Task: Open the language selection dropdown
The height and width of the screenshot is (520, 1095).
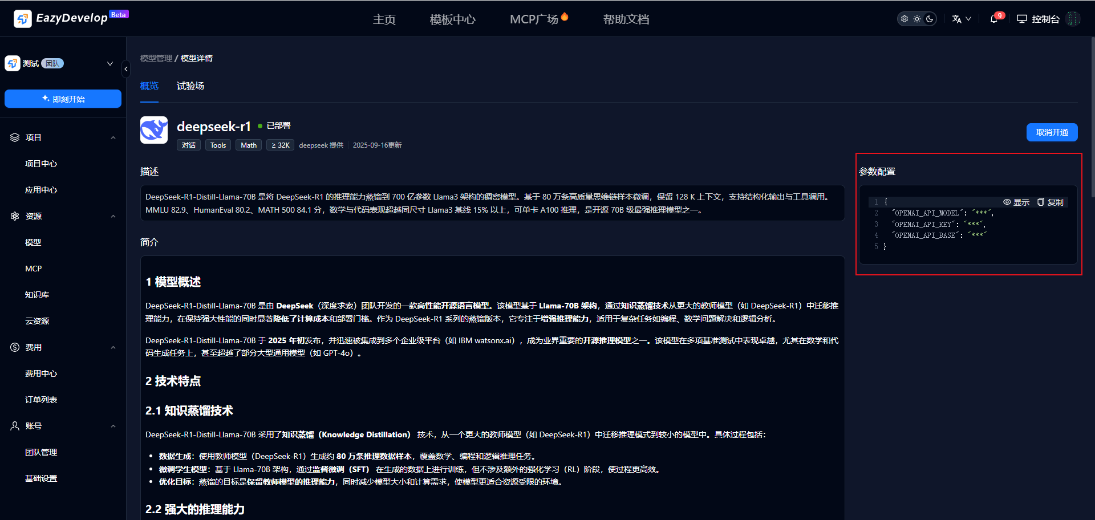Action: (961, 19)
